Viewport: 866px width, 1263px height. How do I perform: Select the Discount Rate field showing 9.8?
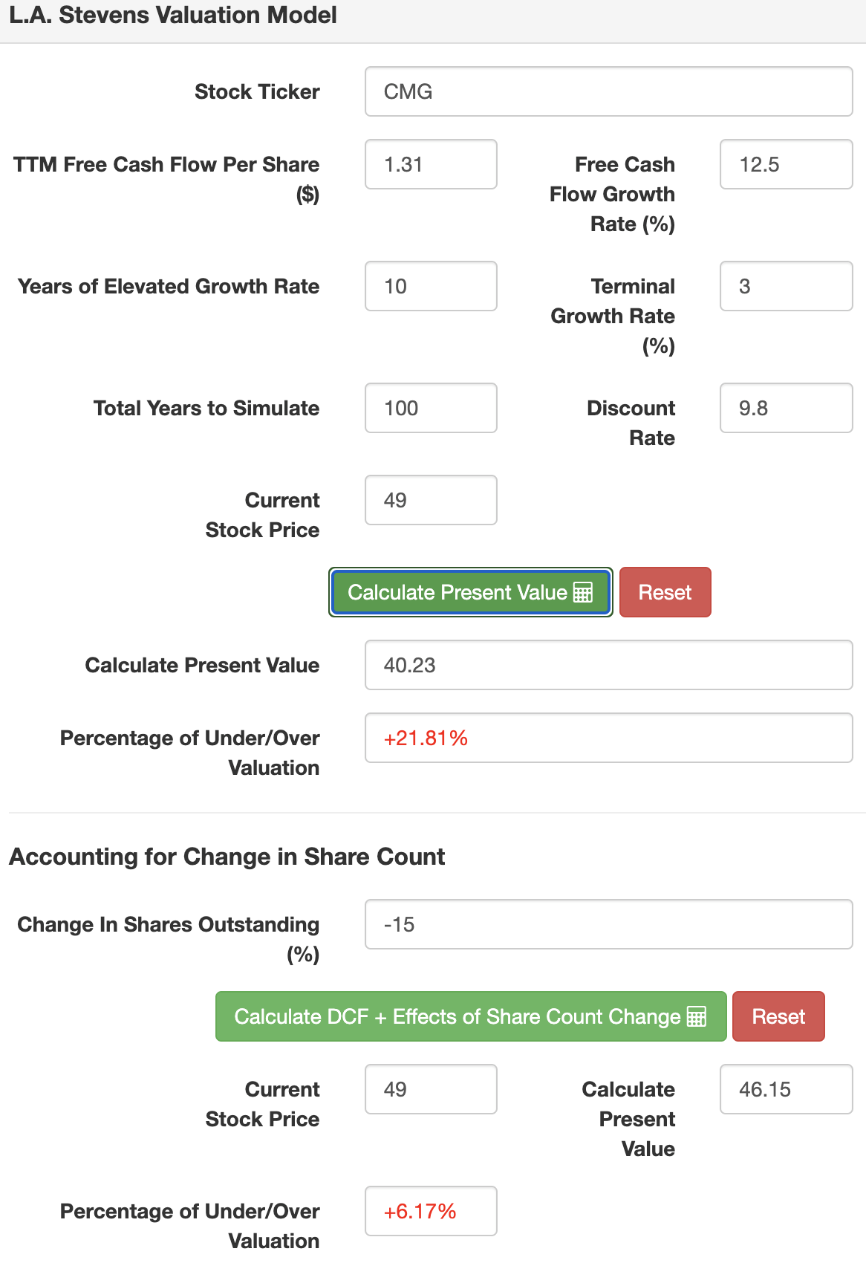785,407
